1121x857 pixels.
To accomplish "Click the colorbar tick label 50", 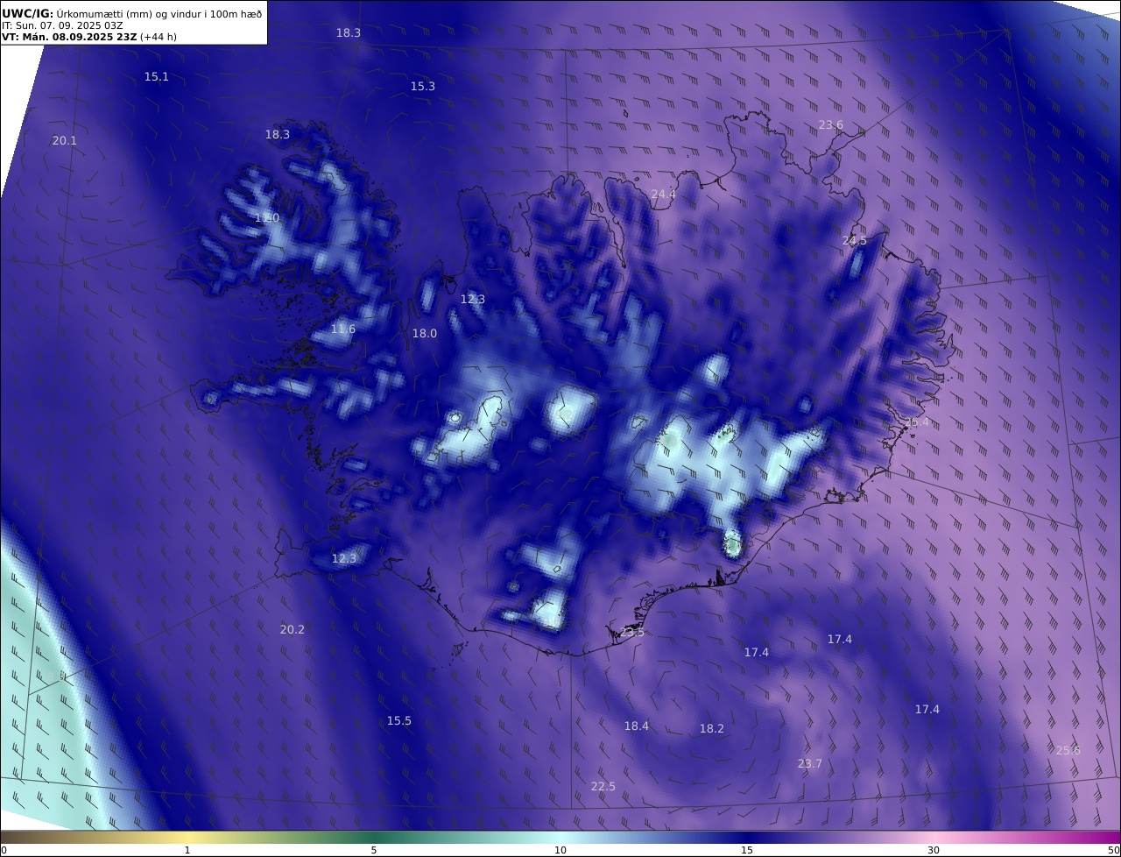I will click(x=1114, y=850).
